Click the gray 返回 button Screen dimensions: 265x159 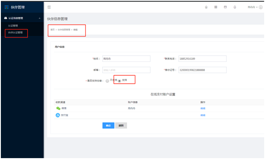(121, 125)
